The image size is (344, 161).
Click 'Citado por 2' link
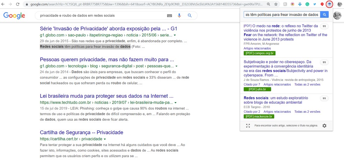coord(252,112)
